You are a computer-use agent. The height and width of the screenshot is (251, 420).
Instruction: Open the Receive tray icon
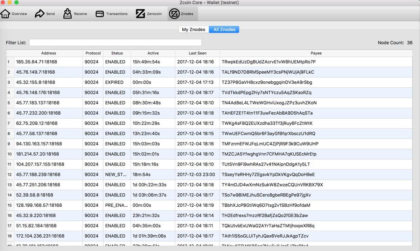(x=68, y=14)
